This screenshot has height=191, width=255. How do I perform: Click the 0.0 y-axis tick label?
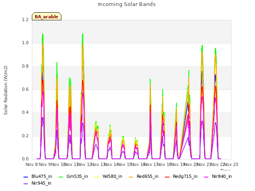[25, 159]
